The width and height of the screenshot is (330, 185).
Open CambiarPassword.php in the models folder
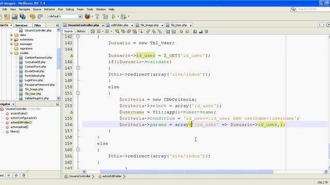tap(38, 58)
